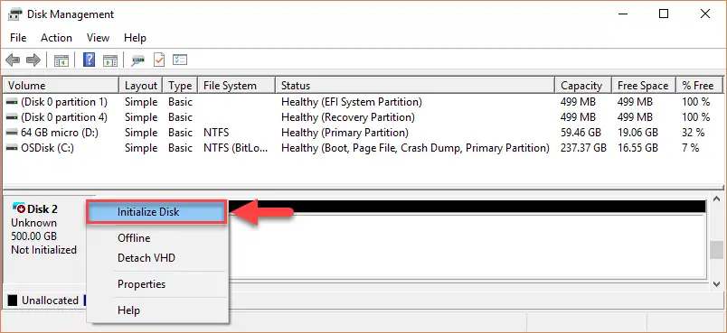Sort by the Free Space column header

pyautogui.click(x=644, y=86)
